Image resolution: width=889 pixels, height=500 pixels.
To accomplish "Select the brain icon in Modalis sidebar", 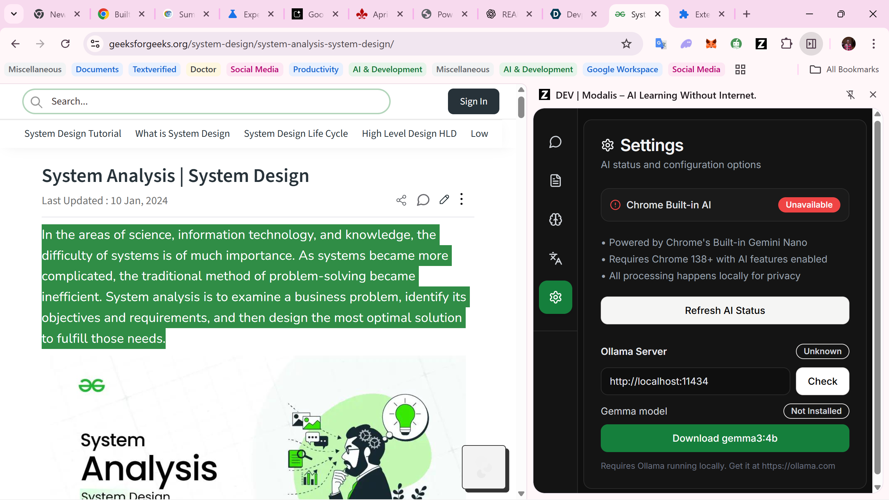I will (x=555, y=219).
